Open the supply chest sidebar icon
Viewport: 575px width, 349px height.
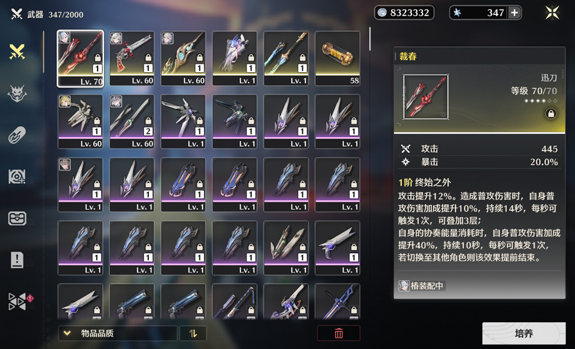[17, 219]
